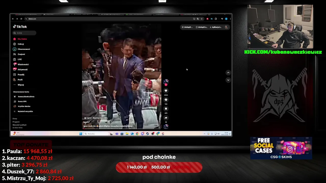Click the TikTok logo
This screenshot has width=326, height=183.
pyautogui.click(x=20, y=26)
